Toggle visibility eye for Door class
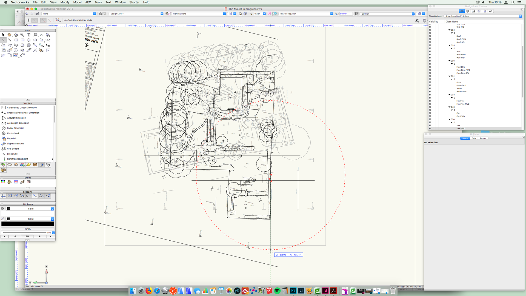 [x=430, y=82]
